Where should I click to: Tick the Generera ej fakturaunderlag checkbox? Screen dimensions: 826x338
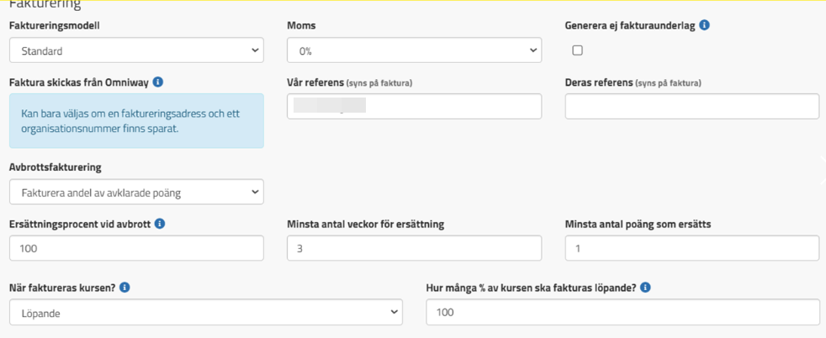click(x=577, y=50)
